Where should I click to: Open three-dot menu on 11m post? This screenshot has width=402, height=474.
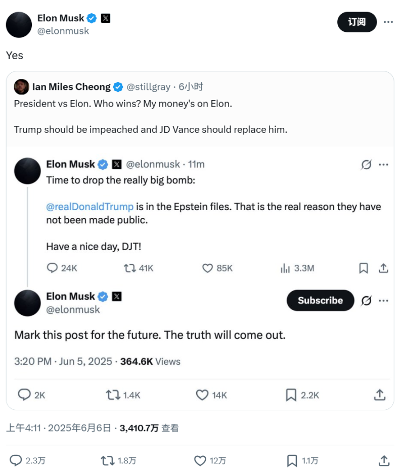[x=384, y=165]
